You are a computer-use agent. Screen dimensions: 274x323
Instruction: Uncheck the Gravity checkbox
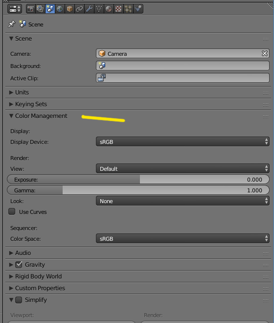pos(19,264)
